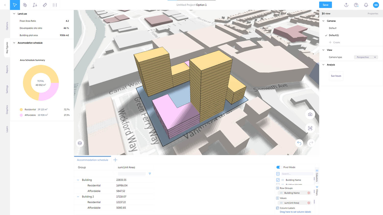The image size is (383, 215).
Task: Open the Accommodation schedule tab
Action: coord(92,160)
